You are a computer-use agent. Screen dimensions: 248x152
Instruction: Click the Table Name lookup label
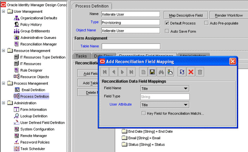click(90, 46)
